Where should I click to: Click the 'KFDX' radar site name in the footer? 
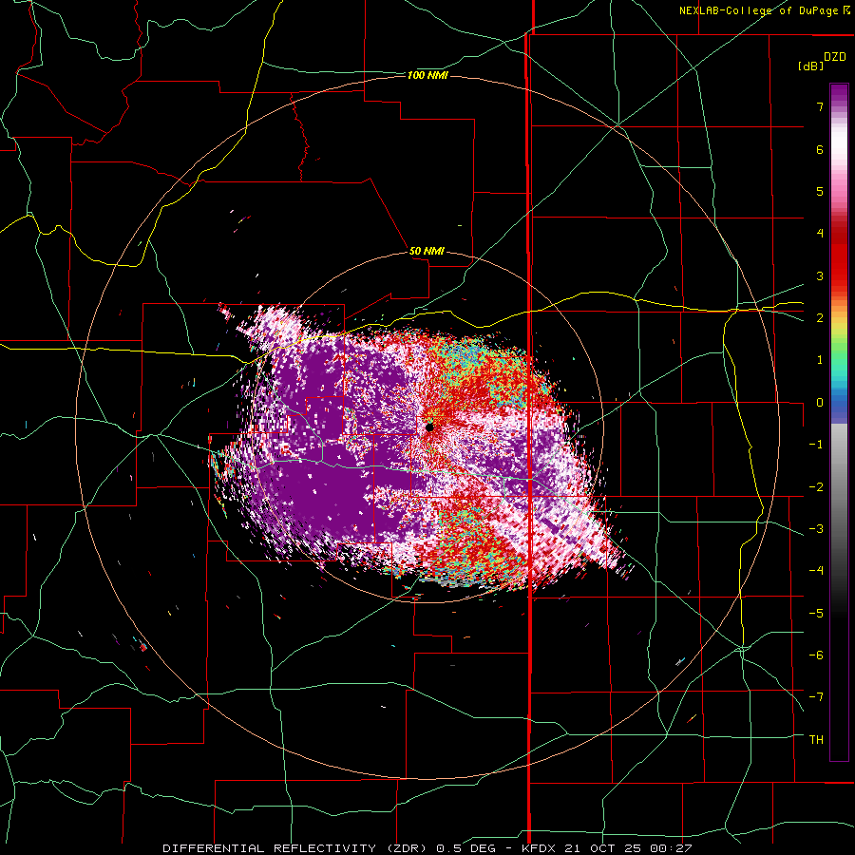pos(540,848)
